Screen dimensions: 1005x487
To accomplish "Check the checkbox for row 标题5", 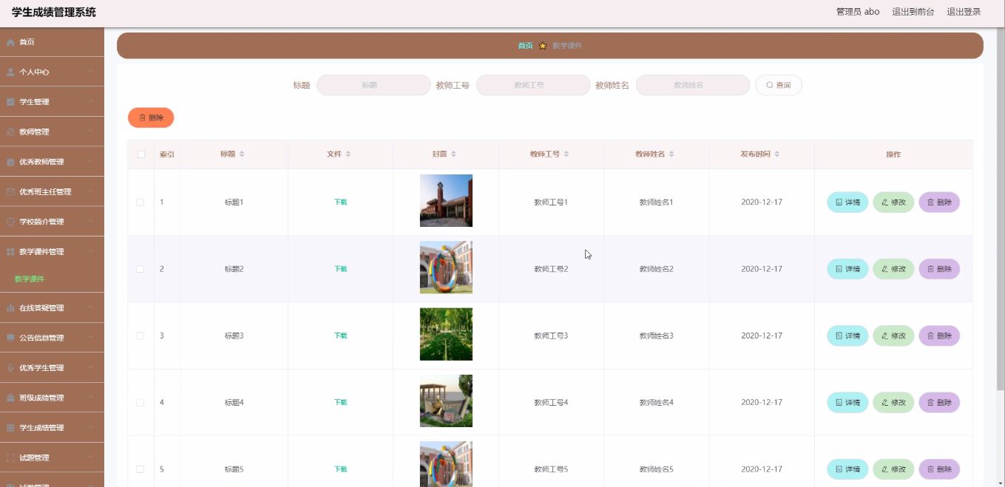I will 141,469.
